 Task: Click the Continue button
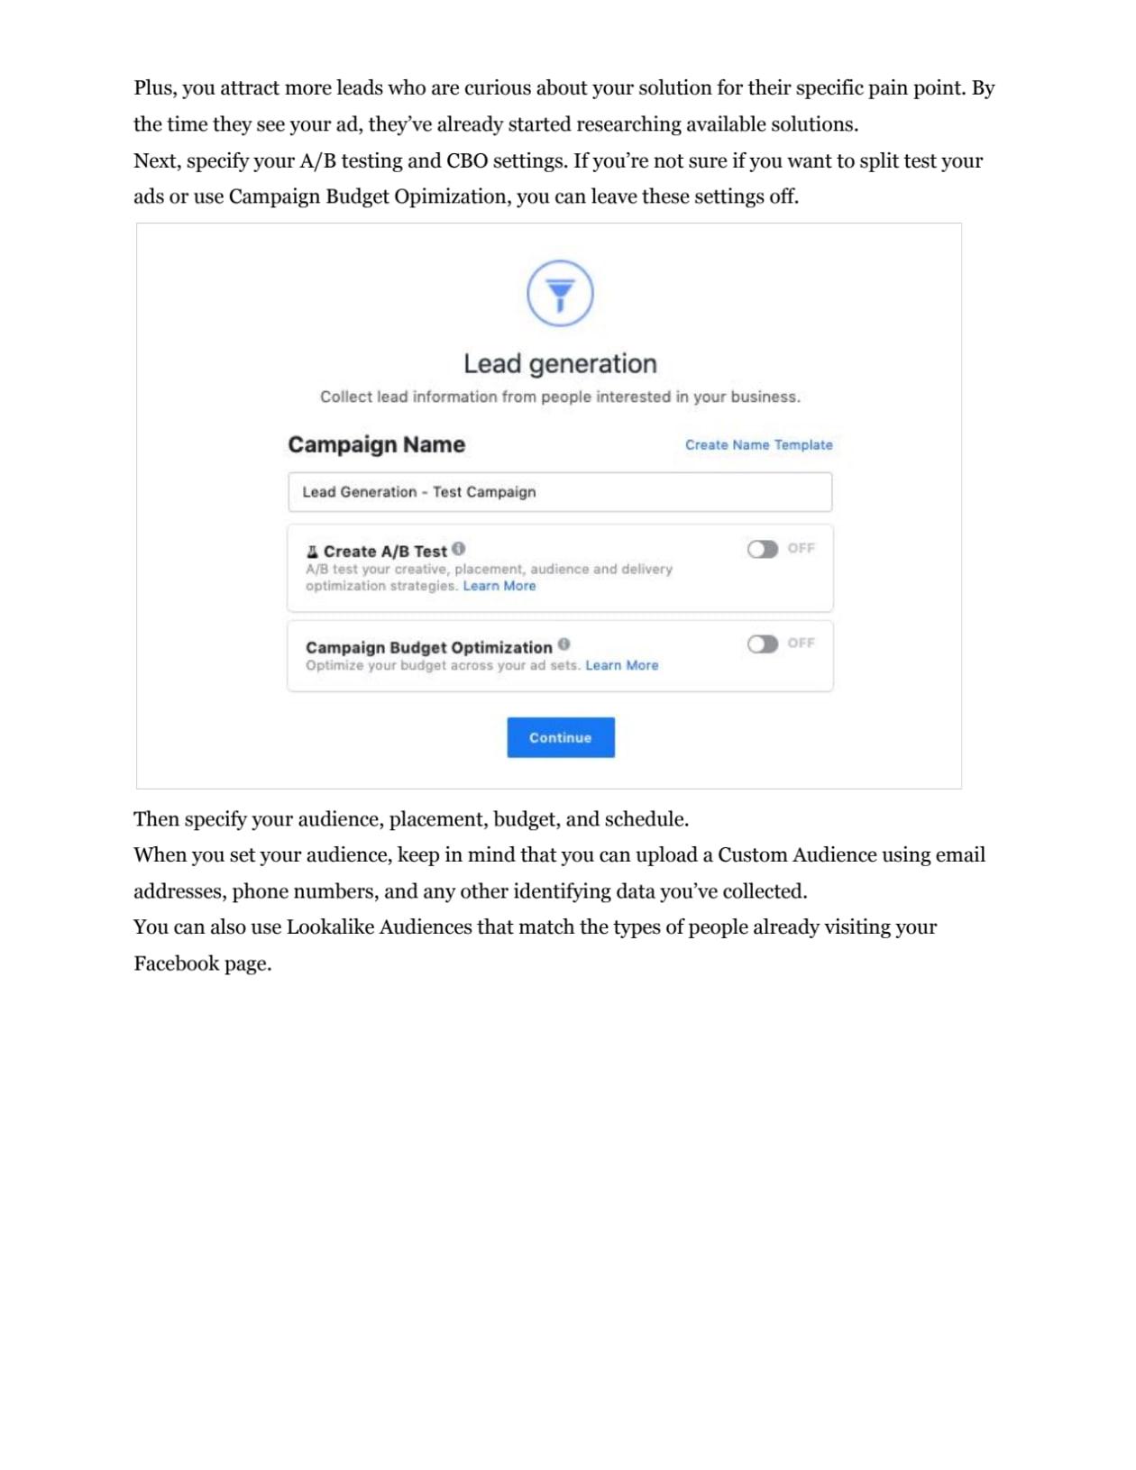(x=561, y=737)
